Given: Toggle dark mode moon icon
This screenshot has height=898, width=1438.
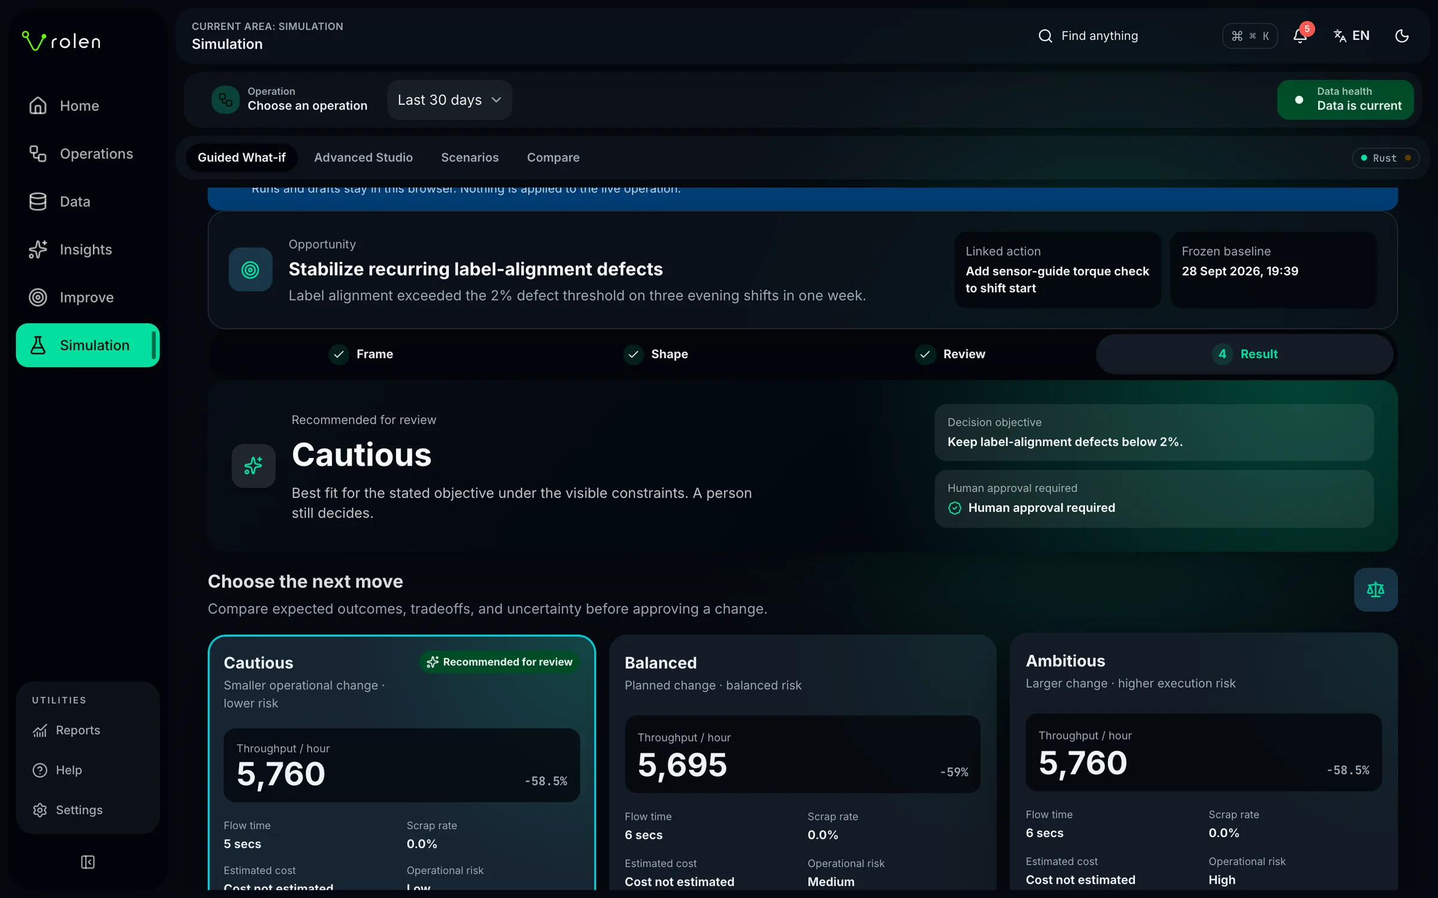Looking at the screenshot, I should pyautogui.click(x=1402, y=36).
